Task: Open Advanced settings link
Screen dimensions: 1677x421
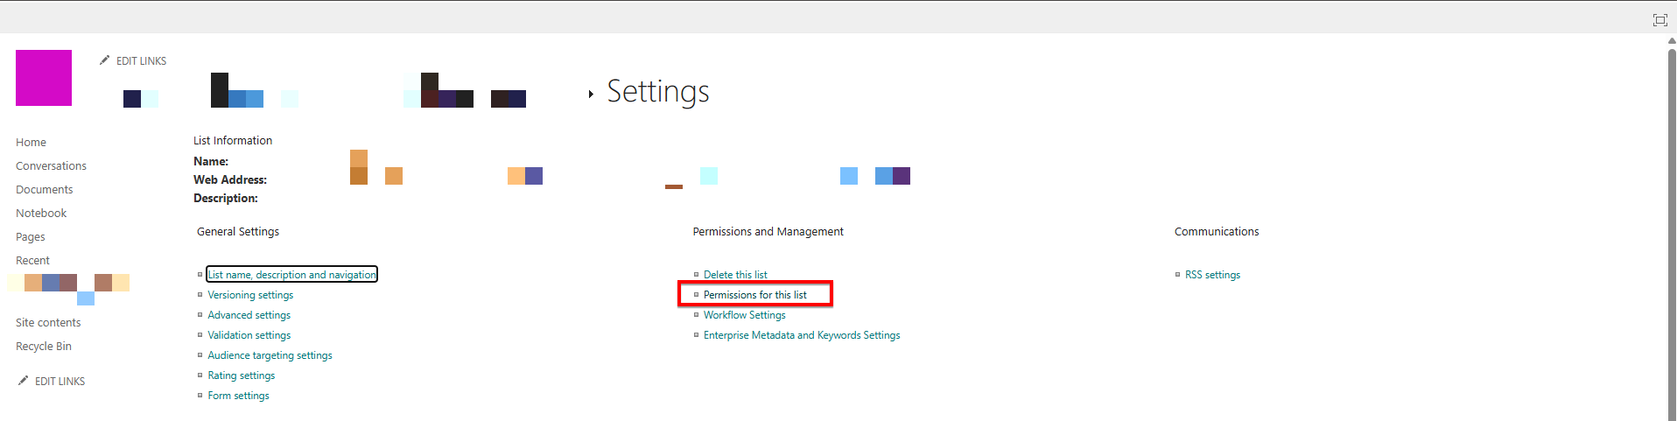Action: point(249,315)
